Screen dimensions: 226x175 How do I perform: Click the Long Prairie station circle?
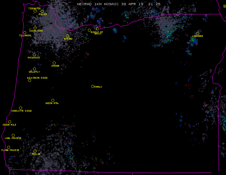[13, 135]
